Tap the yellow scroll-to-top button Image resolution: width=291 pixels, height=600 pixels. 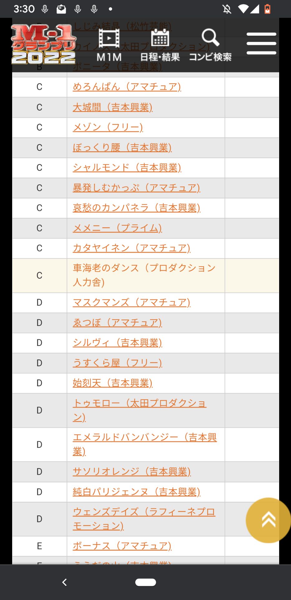(268, 520)
